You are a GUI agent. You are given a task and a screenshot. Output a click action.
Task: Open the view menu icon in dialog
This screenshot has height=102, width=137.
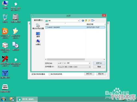[x=93, y=20]
